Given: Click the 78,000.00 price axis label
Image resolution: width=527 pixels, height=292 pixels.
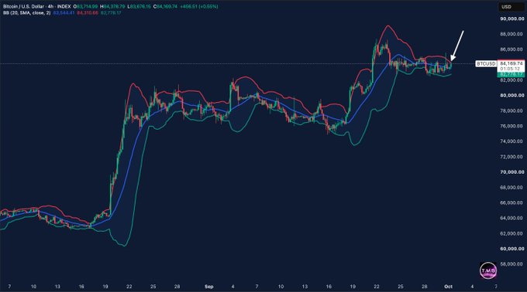Looking at the screenshot, I should [x=511, y=110].
